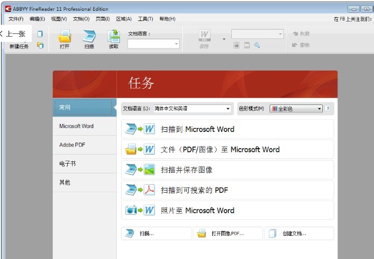This screenshot has width=374, height=259.
Task: Expand the Save button arrow dropdown
Action: click(x=224, y=39)
